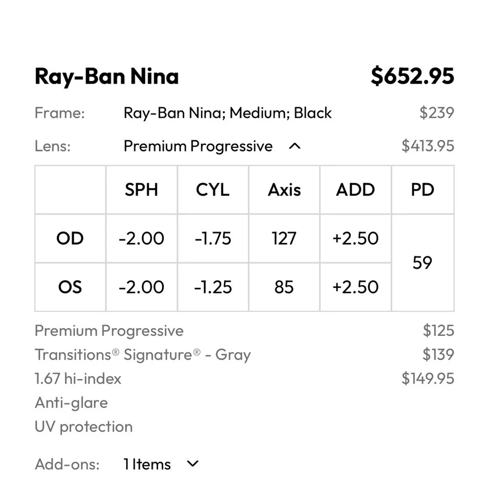Click the frame description 'Ray-Ban Nina; Medium; Black'

click(x=227, y=113)
